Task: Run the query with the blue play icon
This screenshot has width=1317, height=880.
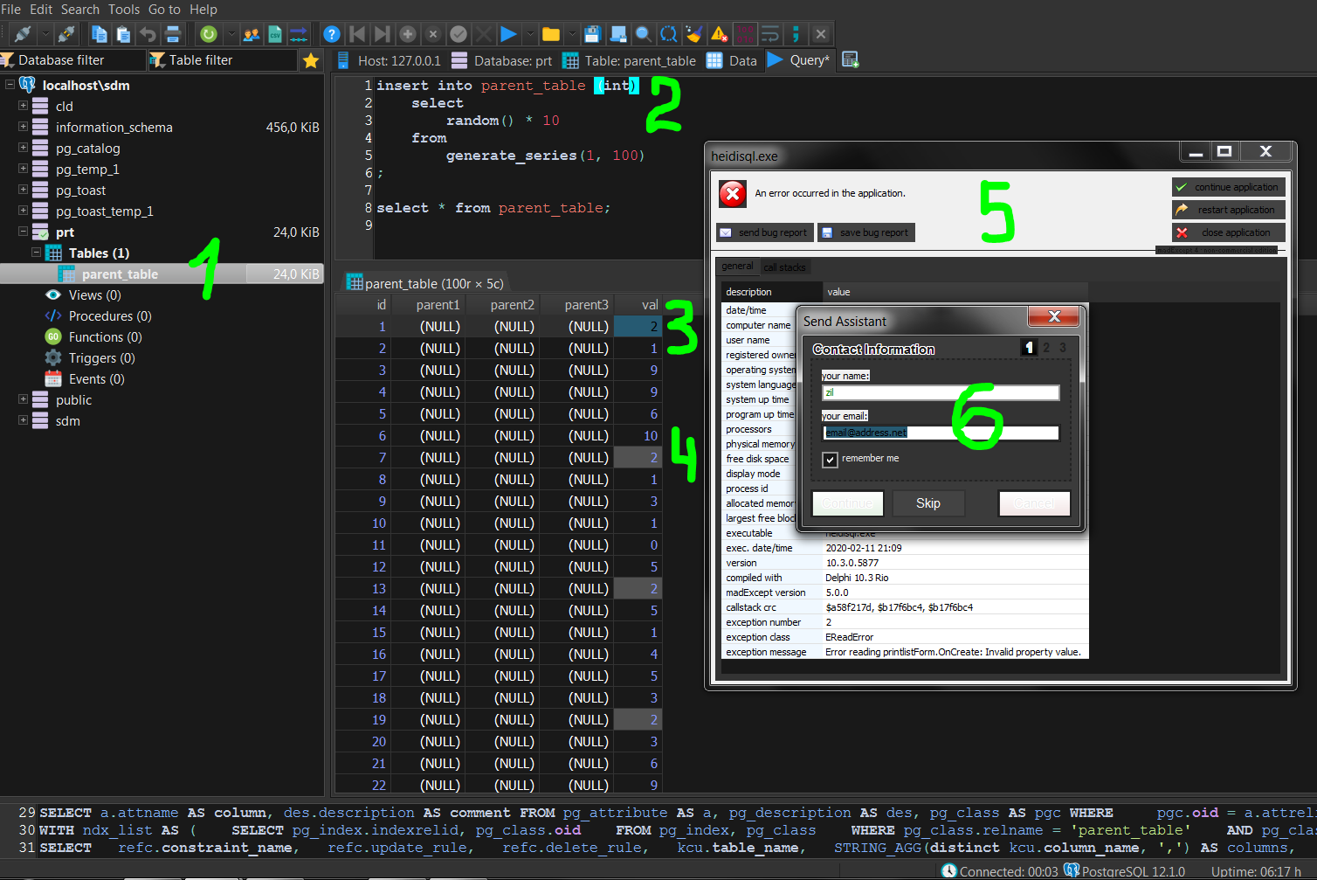Action: pyautogui.click(x=509, y=34)
